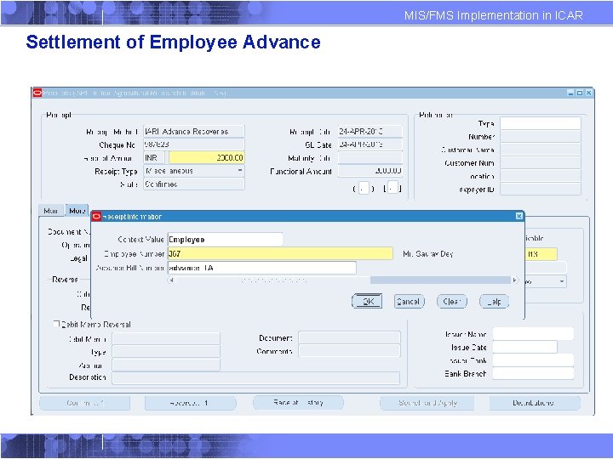Click the left arrow of dialog scrollbar
This screenshot has width=613, height=459.
click(x=171, y=280)
